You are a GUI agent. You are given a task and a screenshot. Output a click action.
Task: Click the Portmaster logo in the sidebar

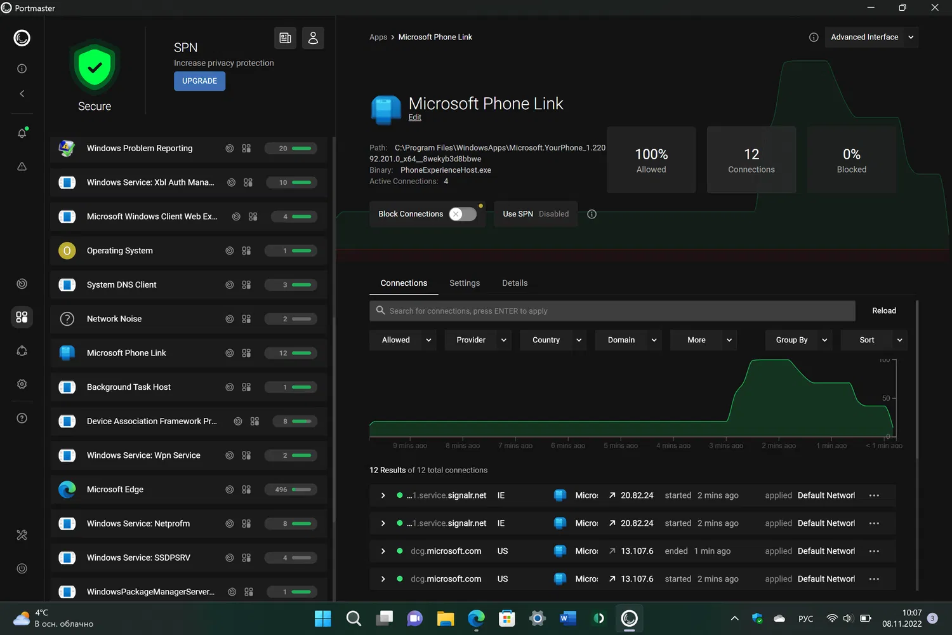22,38
